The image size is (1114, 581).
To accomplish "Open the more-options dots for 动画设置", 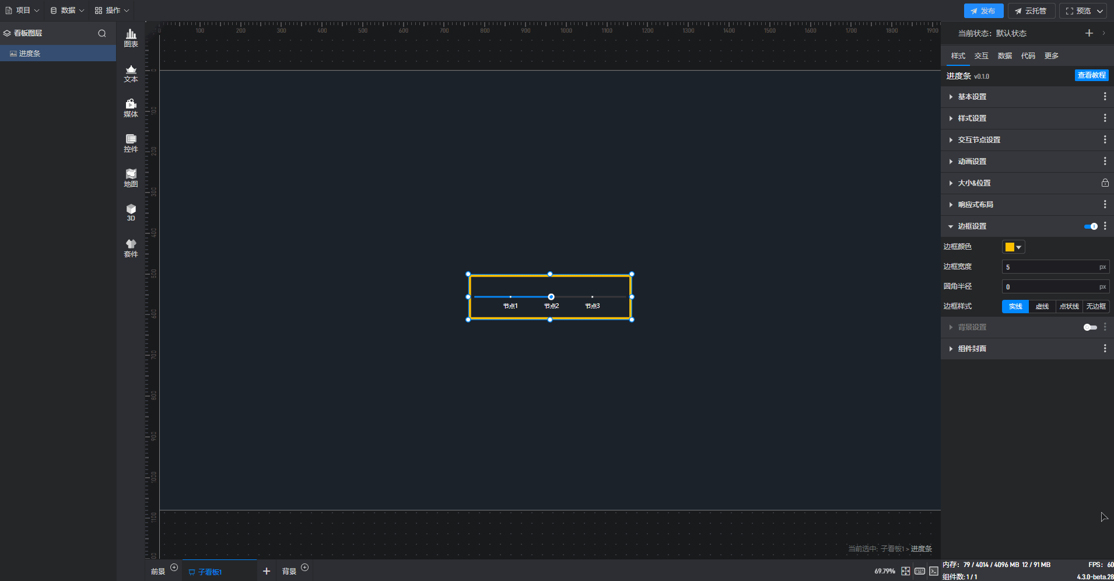I will tap(1105, 161).
